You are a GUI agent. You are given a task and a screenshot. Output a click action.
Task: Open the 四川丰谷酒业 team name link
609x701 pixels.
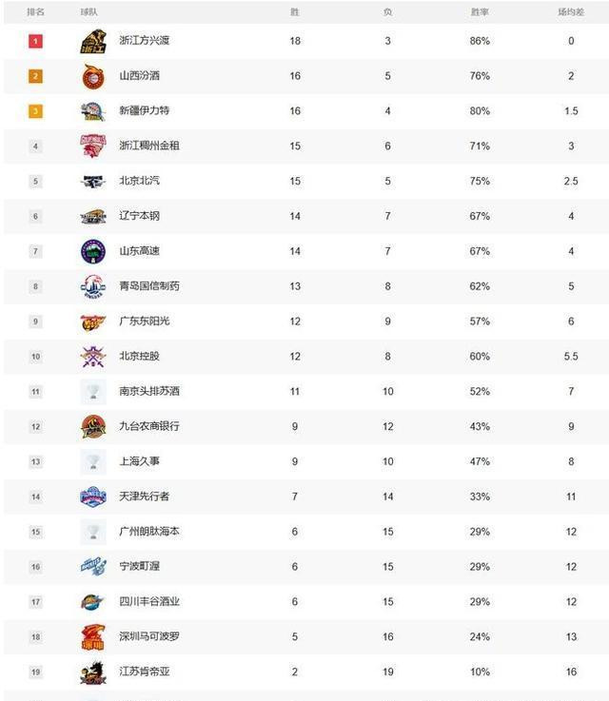click(x=149, y=602)
